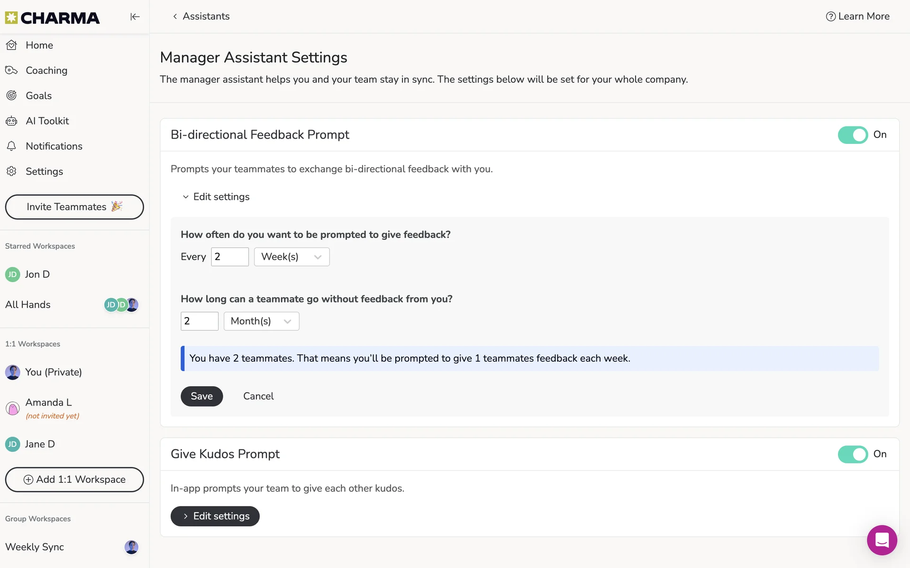The width and height of the screenshot is (910, 568).
Task: Save the feedback prompt settings
Action: (201, 397)
